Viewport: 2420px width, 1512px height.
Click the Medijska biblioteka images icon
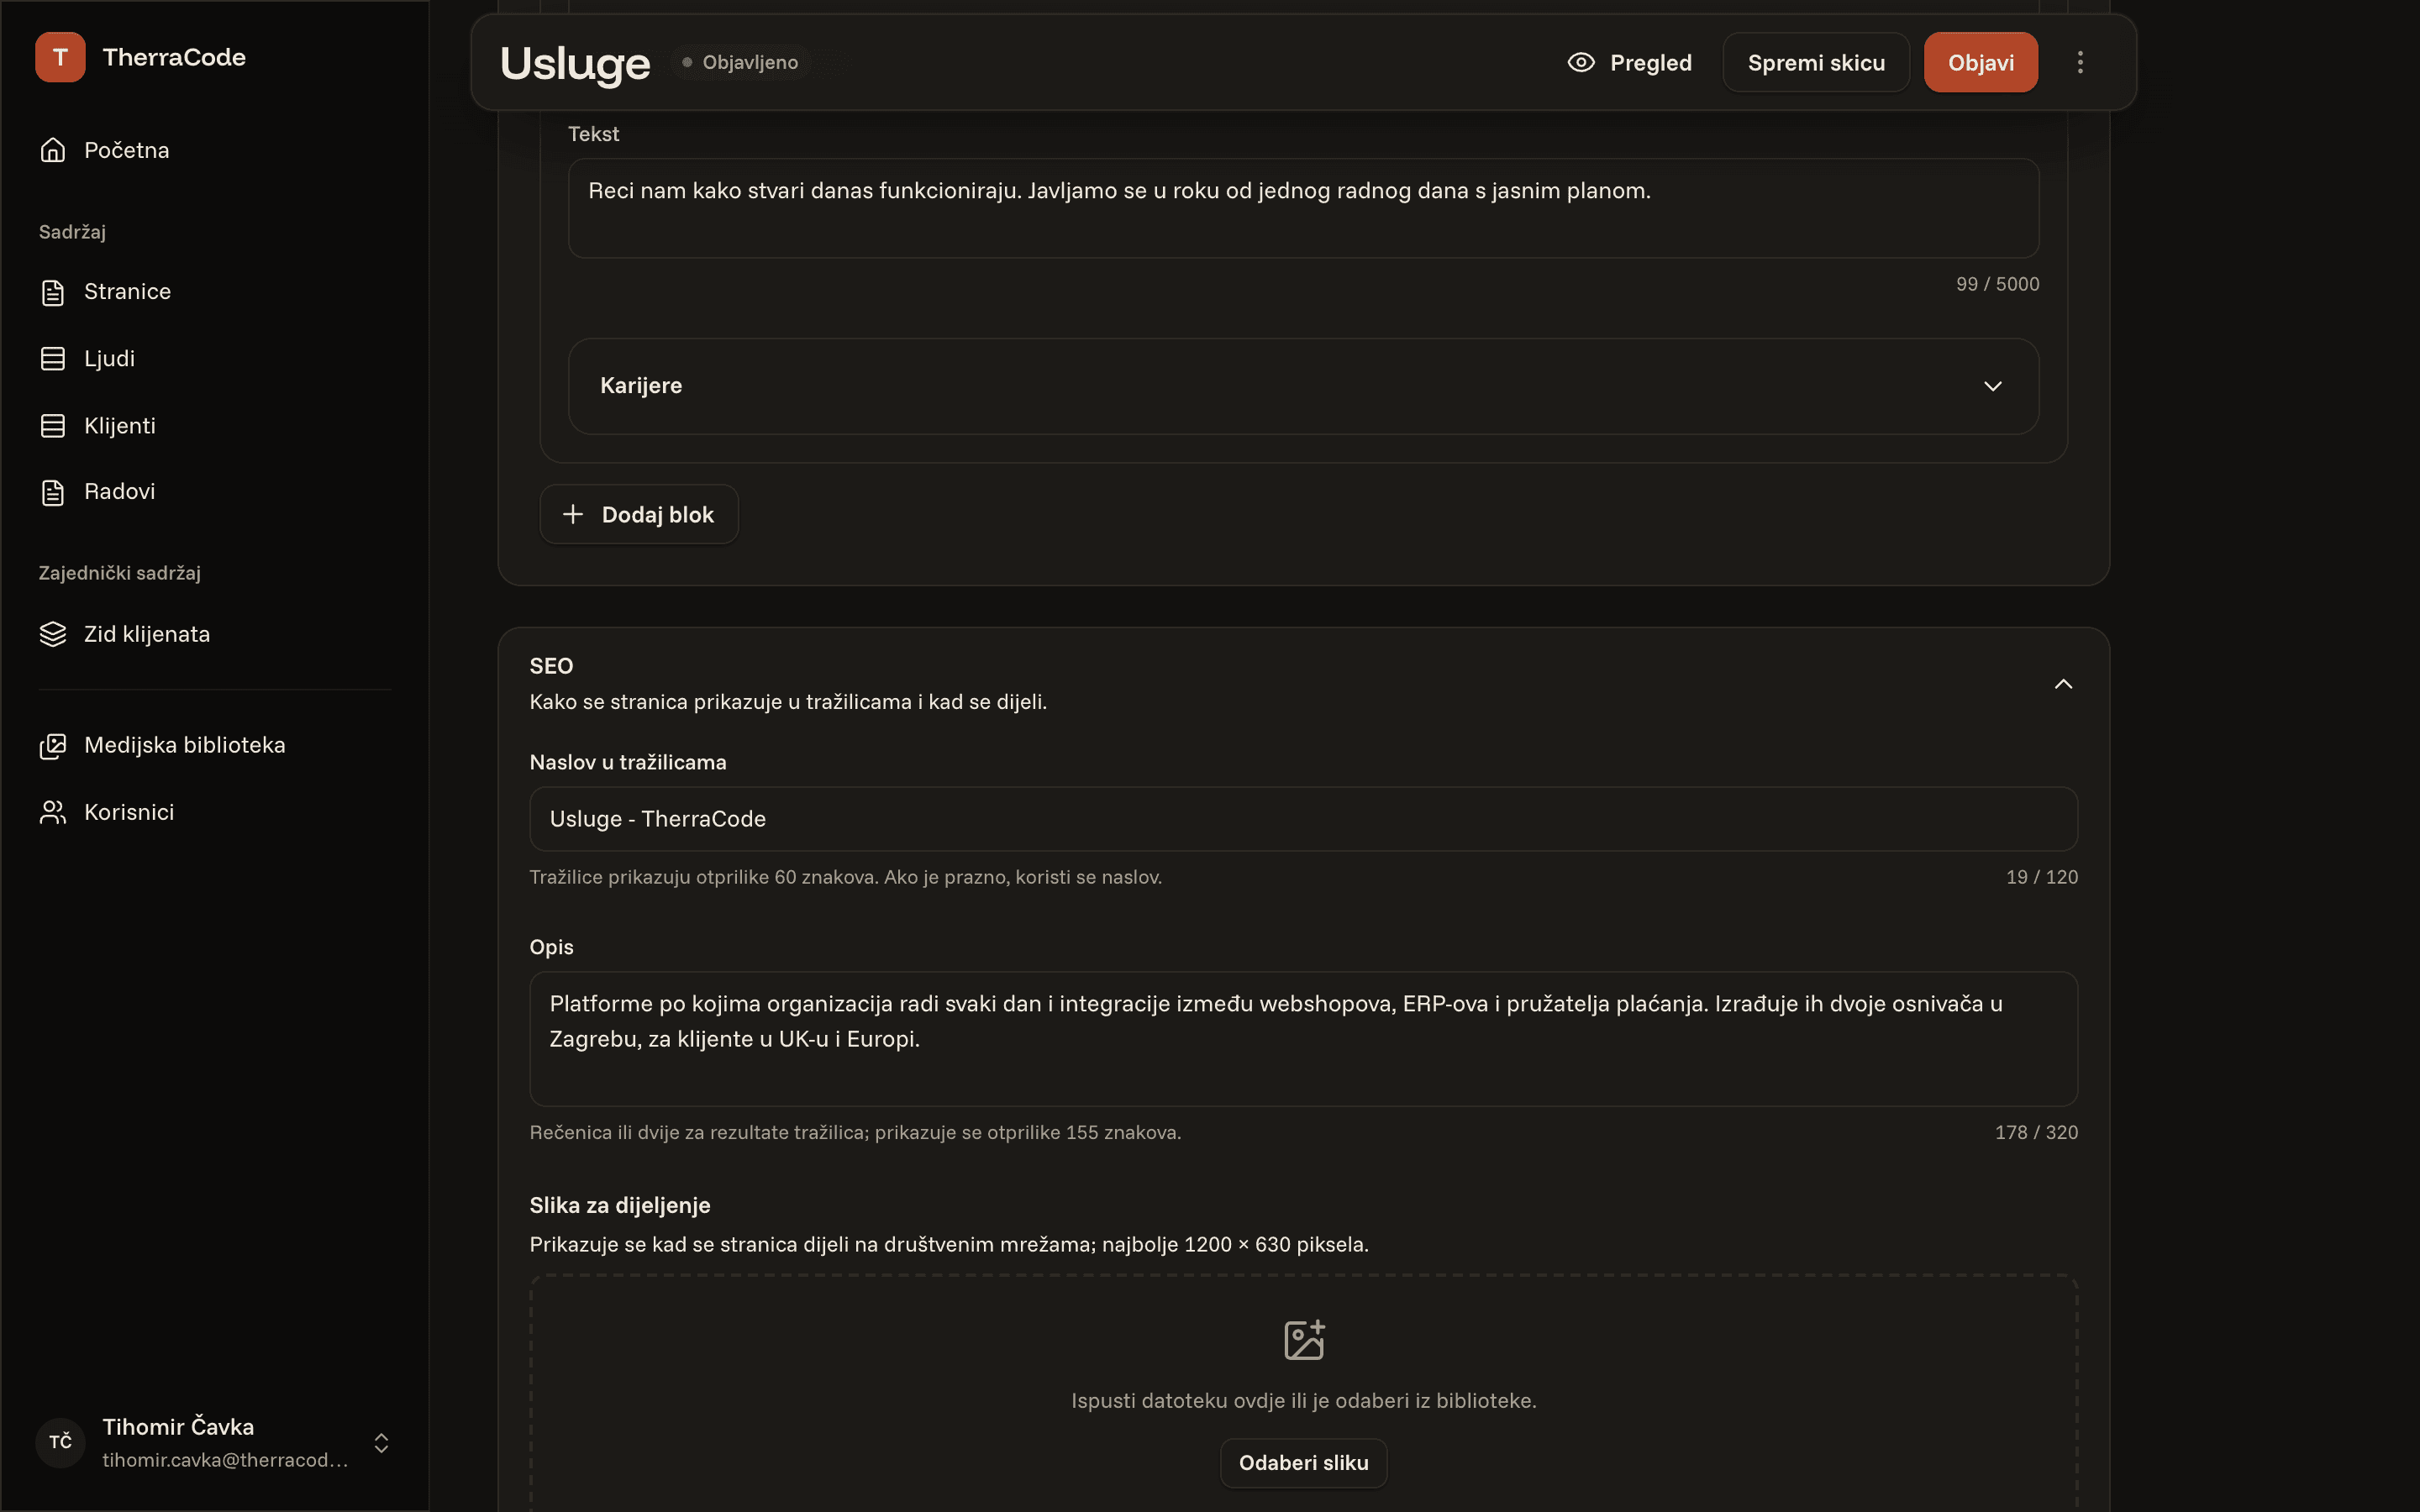click(x=53, y=746)
